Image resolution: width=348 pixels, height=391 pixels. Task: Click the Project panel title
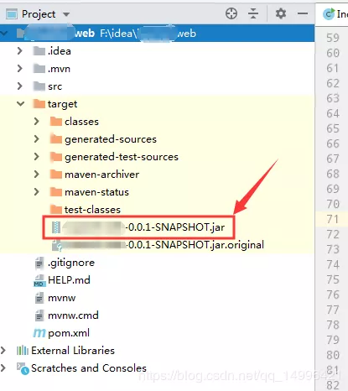[x=39, y=14]
